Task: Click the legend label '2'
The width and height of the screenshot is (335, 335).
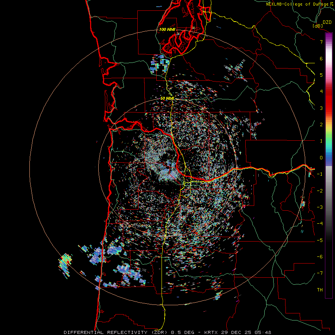Action: [x=321, y=125]
